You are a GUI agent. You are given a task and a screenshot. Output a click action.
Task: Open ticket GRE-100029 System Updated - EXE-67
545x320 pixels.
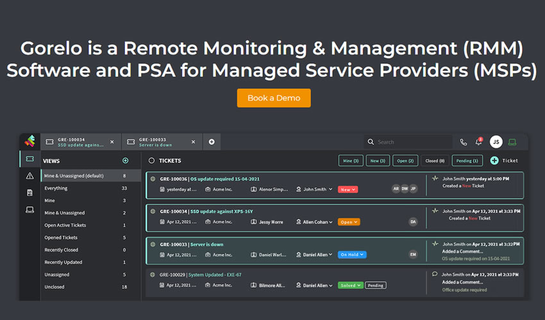pyautogui.click(x=200, y=275)
